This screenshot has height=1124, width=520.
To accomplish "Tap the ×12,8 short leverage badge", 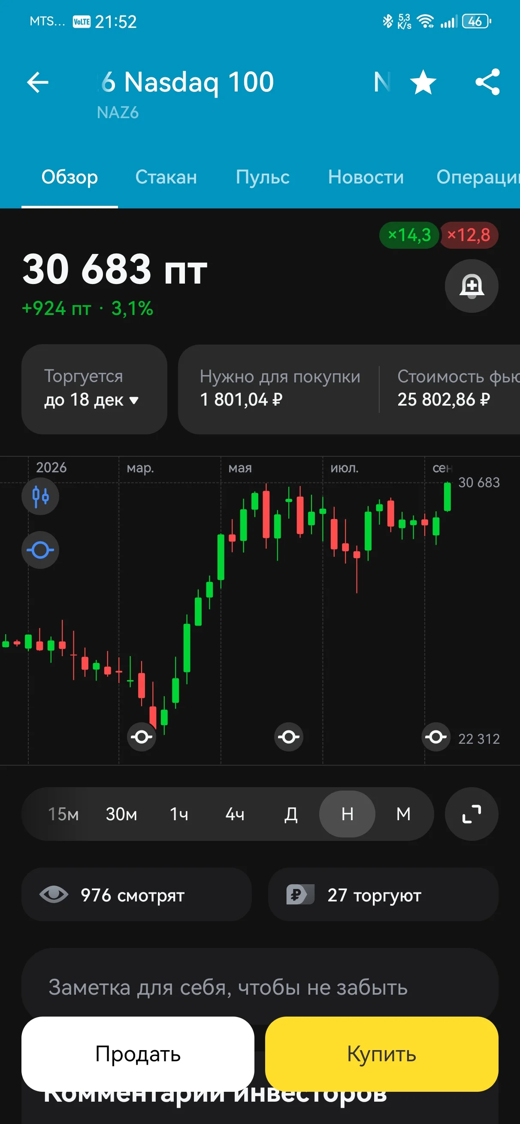I will [x=469, y=235].
